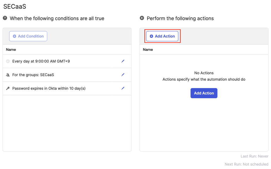
Task: Edit the daily 9:00 AM schedule condition
Action: [123, 61]
